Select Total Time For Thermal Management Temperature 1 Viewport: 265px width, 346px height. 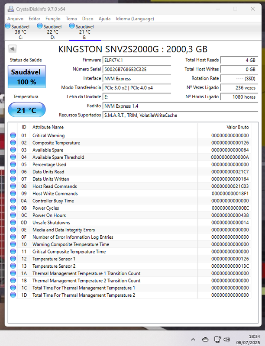(129, 288)
